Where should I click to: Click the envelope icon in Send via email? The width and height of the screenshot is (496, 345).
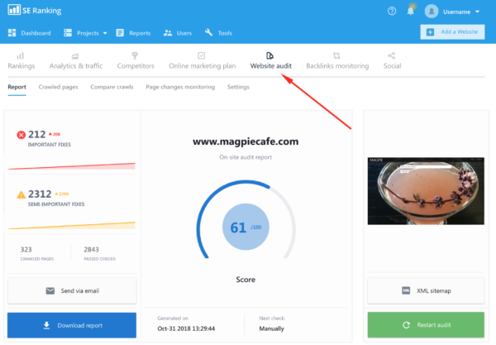click(x=50, y=291)
